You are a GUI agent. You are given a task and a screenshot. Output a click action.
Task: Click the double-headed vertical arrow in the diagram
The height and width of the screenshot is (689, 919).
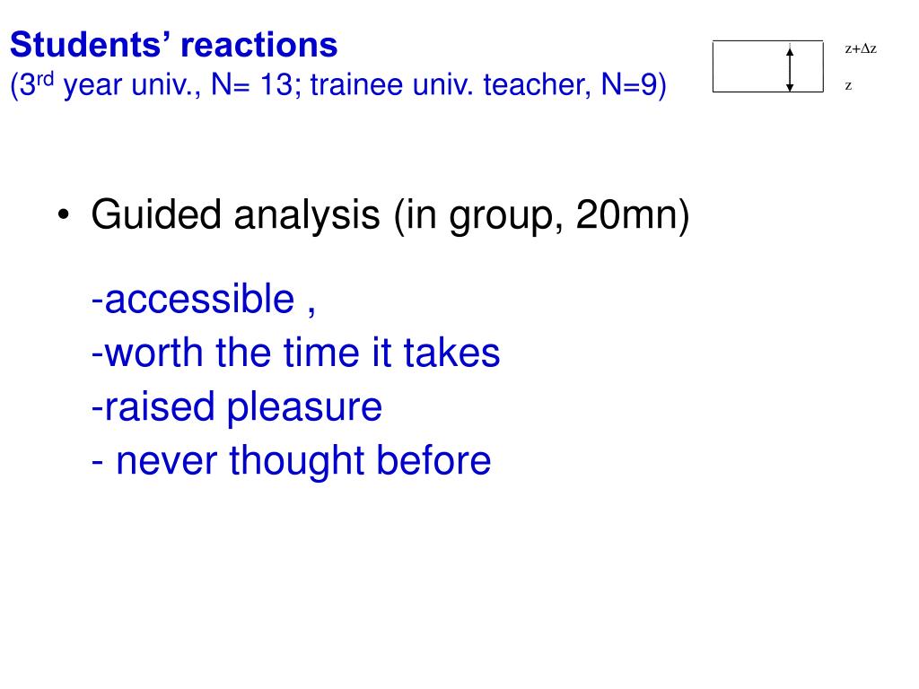tap(790, 69)
